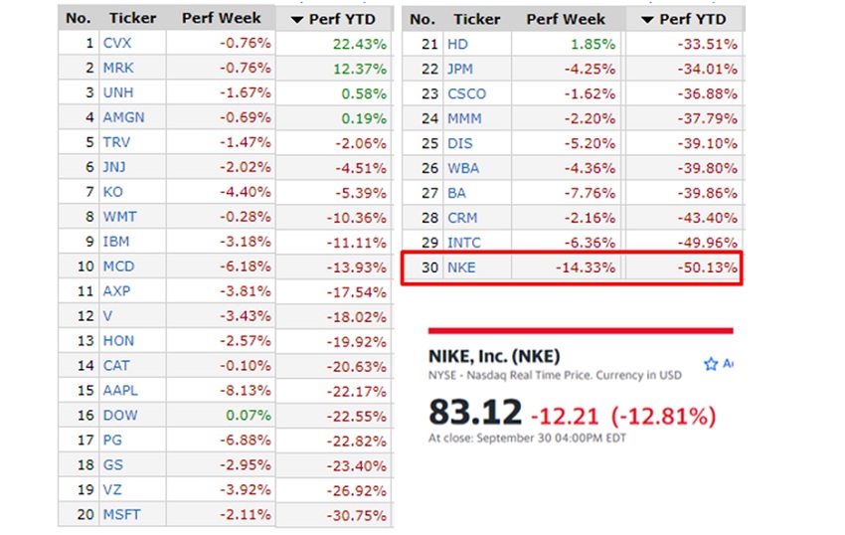This screenshot has width=845, height=535.
Task: Open the DIS ticker link
Action: 459,143
